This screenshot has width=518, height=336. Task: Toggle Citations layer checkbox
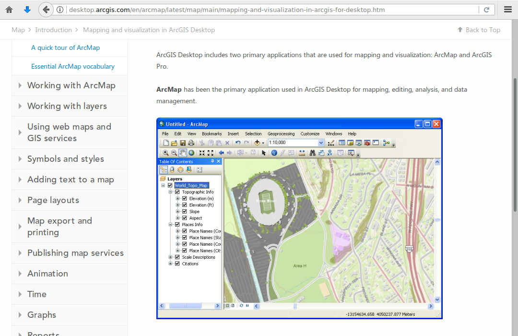click(177, 264)
